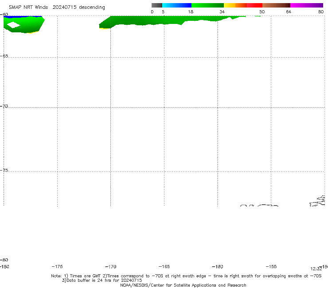
Task: Click the "Data buffer is 24 hrs" note line
Action: 102,280
